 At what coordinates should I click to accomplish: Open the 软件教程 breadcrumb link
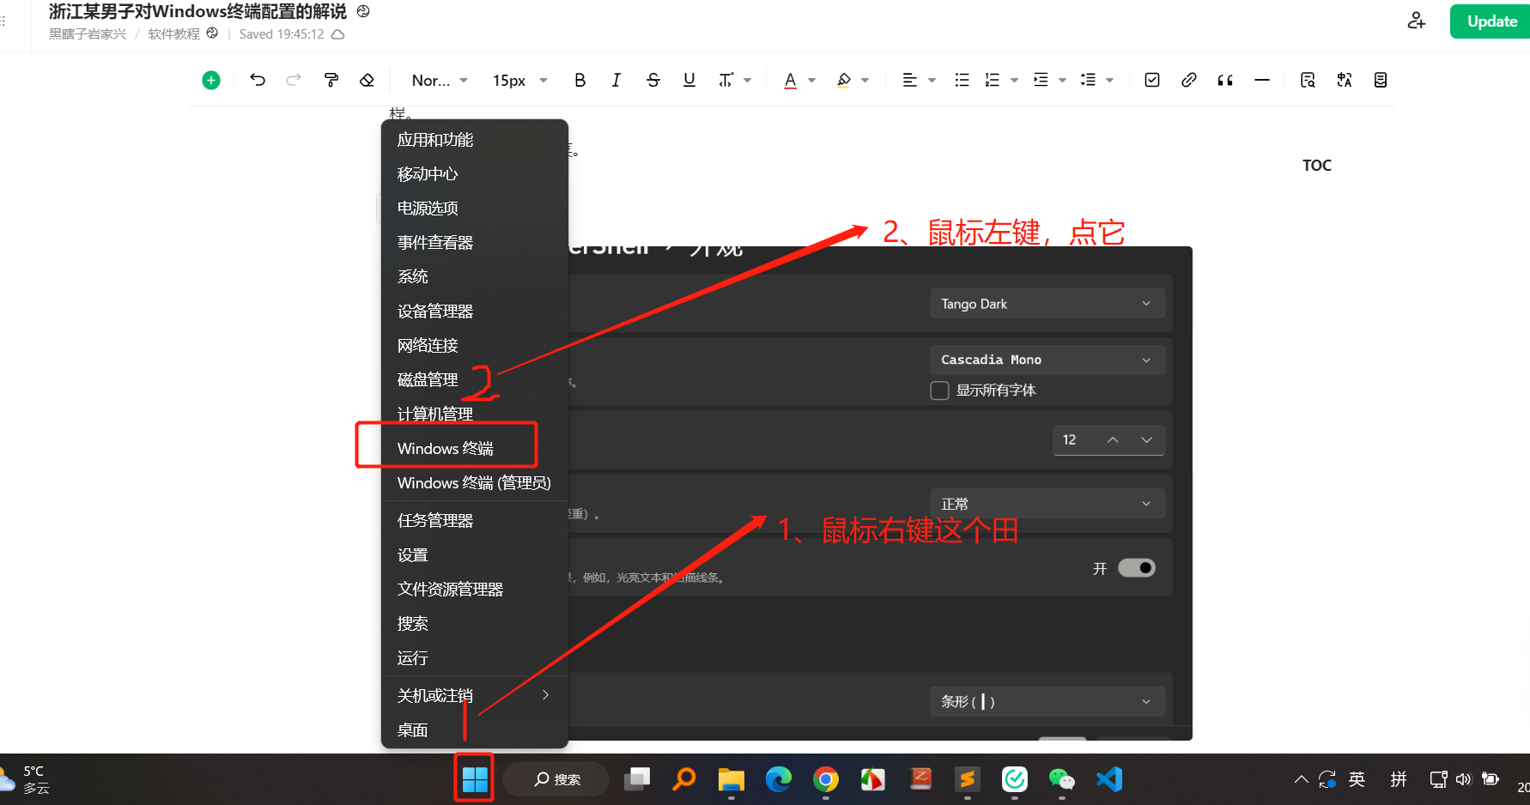[x=173, y=34]
